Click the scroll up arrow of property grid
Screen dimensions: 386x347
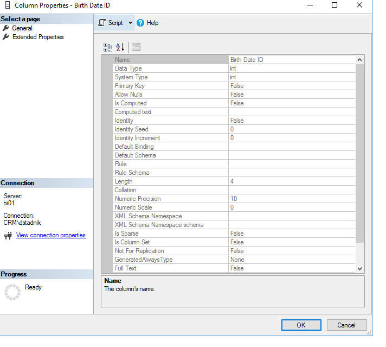pos(359,60)
